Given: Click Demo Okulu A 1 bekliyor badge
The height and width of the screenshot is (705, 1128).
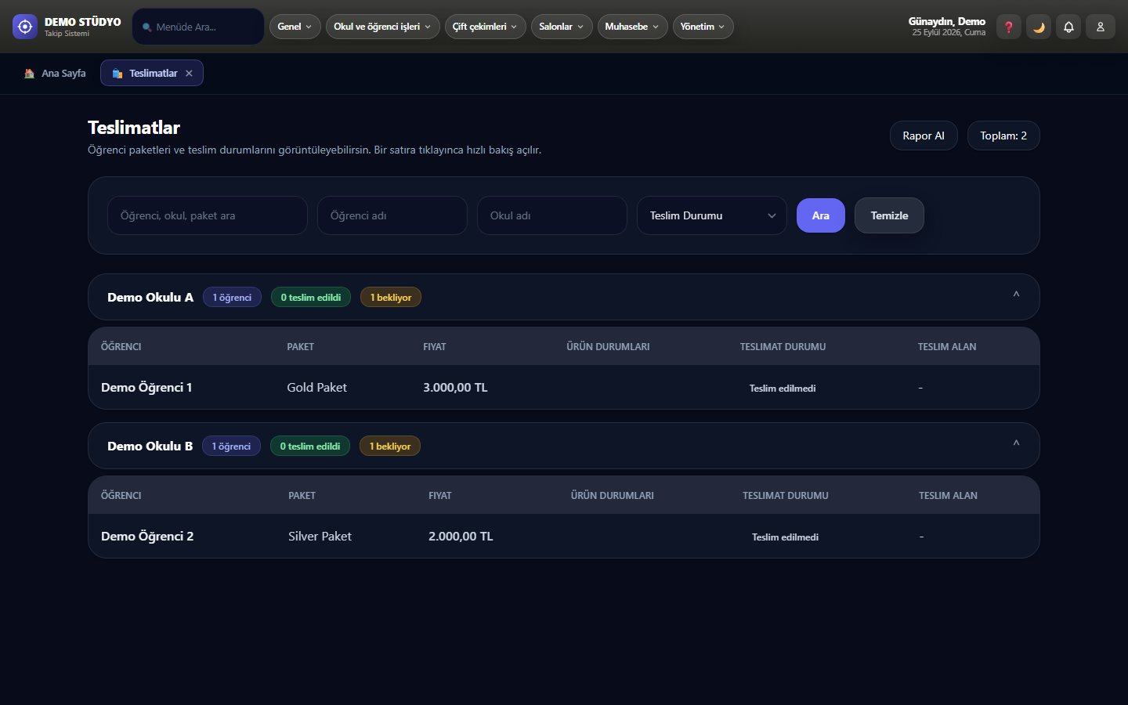Looking at the screenshot, I should (x=391, y=298).
